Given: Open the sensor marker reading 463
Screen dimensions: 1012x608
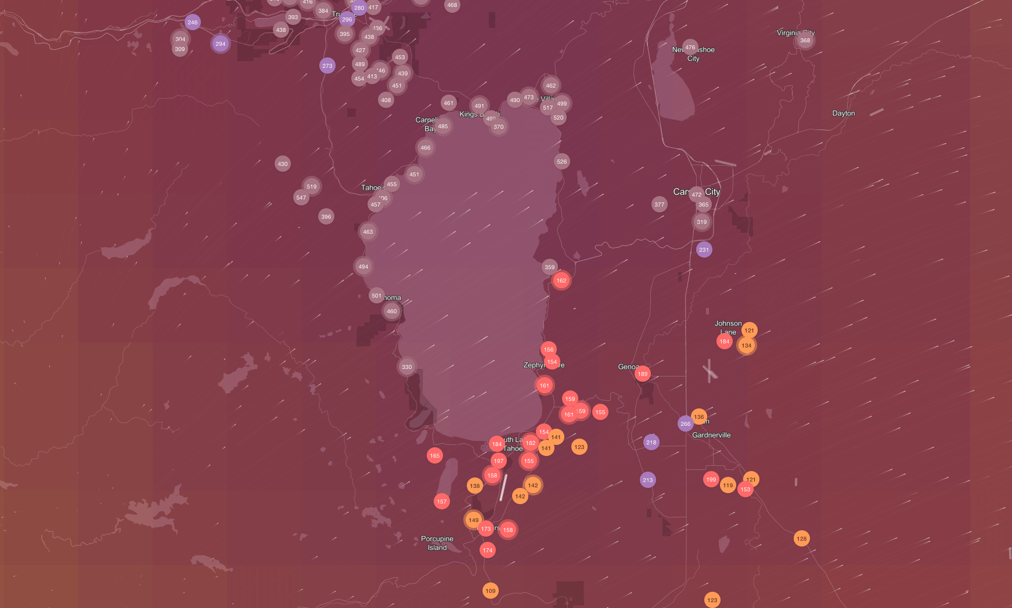Looking at the screenshot, I should tap(368, 232).
